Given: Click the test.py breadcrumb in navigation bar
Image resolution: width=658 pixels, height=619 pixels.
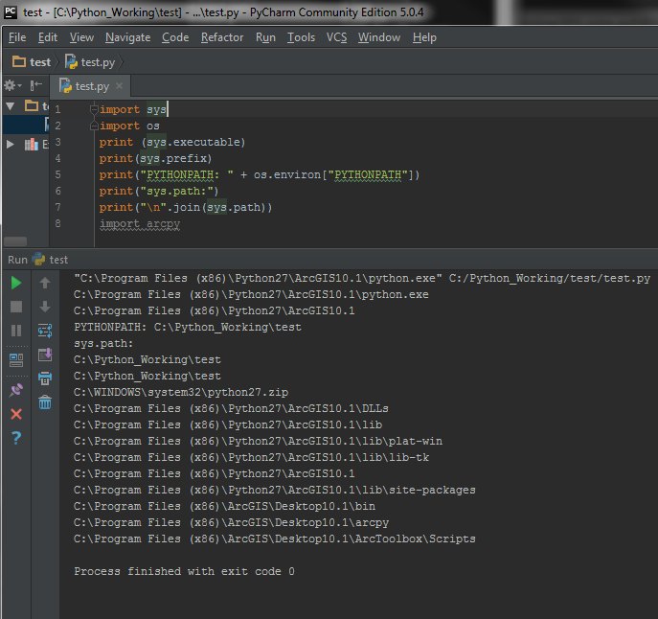Looking at the screenshot, I should tap(98, 62).
